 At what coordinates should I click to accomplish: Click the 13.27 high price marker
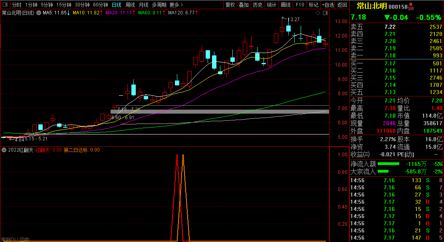pyautogui.click(x=293, y=19)
